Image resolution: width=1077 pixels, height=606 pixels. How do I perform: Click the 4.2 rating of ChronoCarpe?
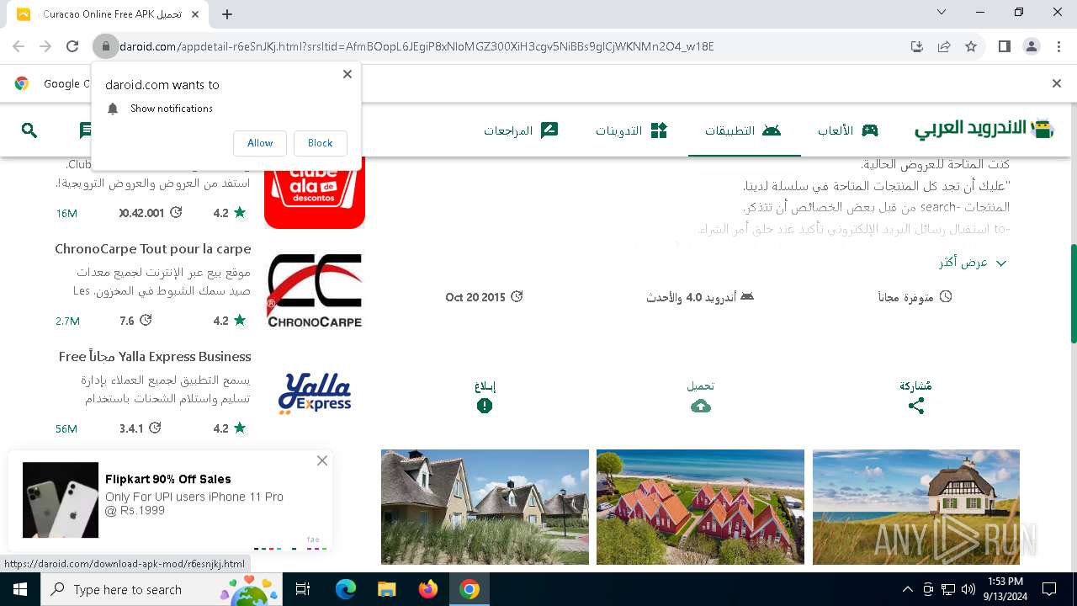[230, 321]
